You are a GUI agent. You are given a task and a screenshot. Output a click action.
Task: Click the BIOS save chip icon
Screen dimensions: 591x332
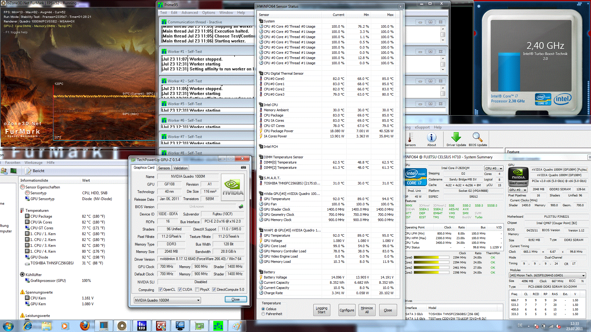[241, 207]
